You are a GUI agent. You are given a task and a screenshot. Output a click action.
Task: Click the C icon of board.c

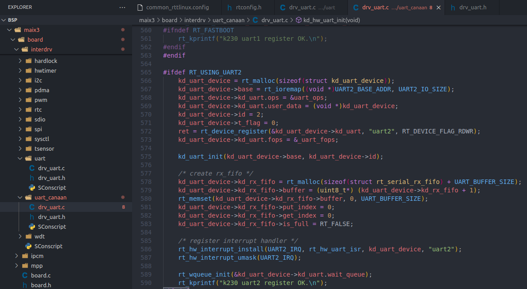25,275
